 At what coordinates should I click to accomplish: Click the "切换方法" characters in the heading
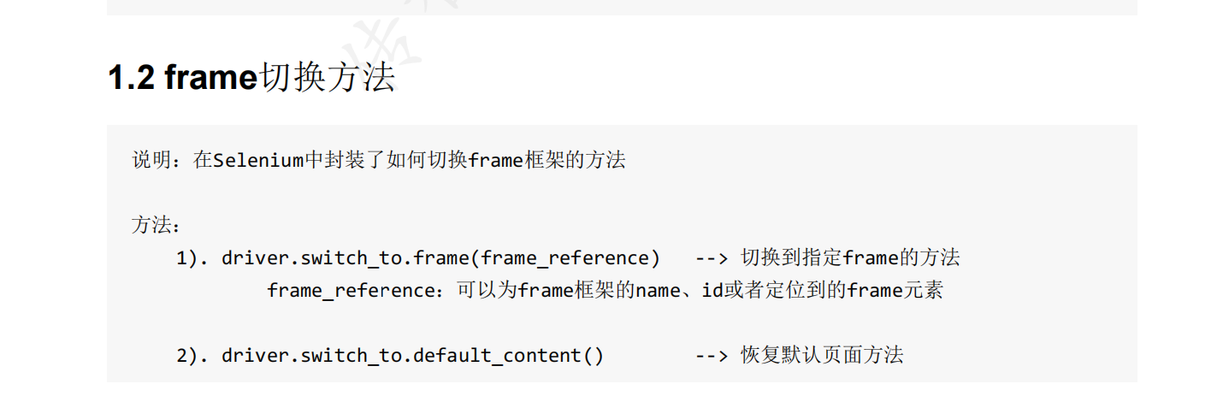pos(327,78)
